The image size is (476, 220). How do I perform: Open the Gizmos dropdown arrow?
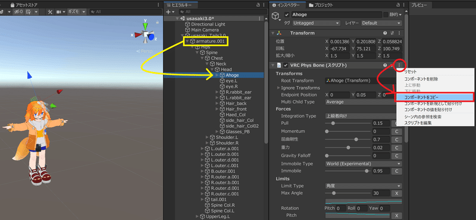tap(84, 11)
